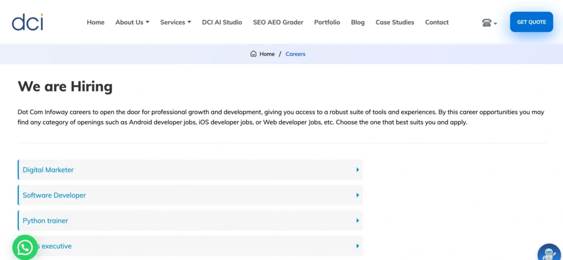Open DCI AI Studio page

coord(222,22)
